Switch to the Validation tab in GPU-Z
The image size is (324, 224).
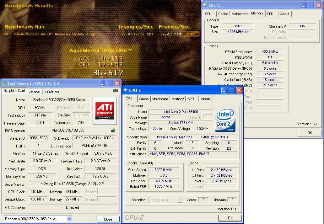(51, 91)
